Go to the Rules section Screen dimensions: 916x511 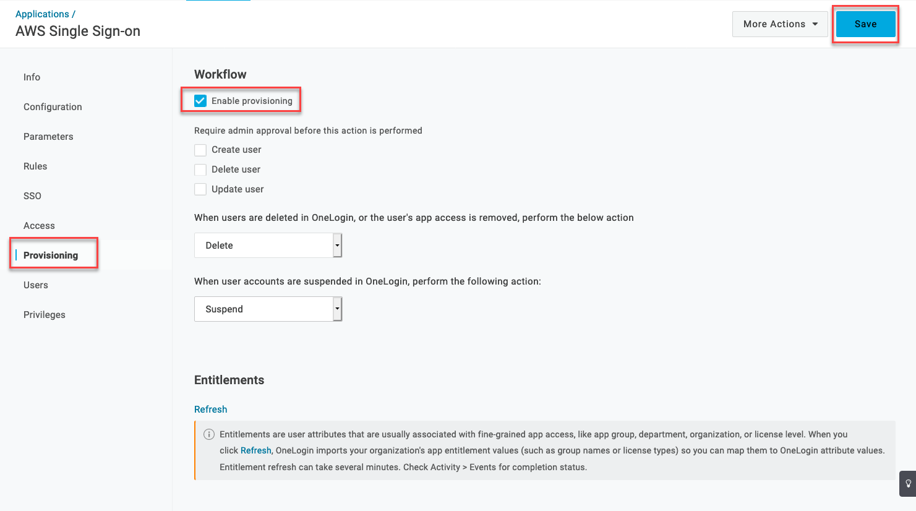(x=35, y=166)
